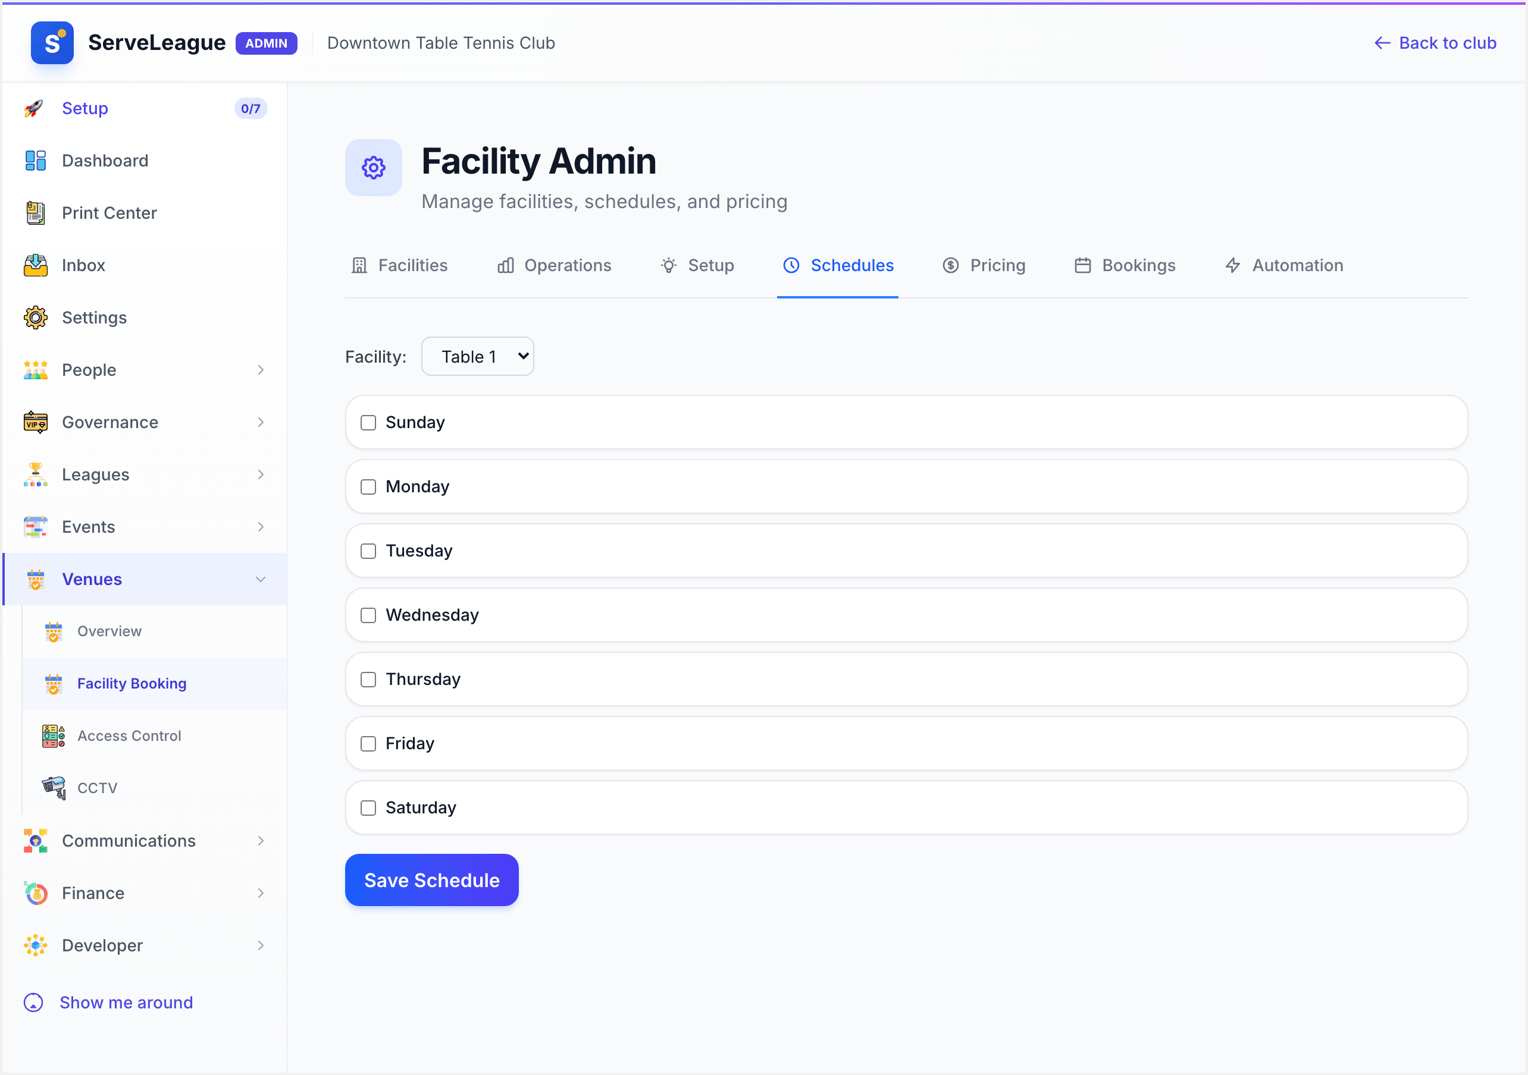Click the ServeLeague logo icon
This screenshot has width=1528, height=1075.
click(52, 43)
